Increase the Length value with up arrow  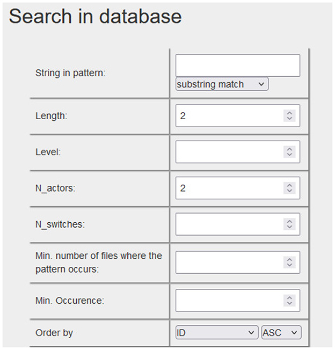[x=289, y=113]
